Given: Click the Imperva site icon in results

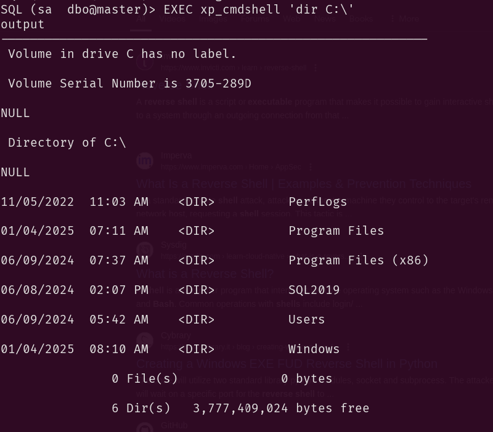Looking at the screenshot, I should click(144, 161).
